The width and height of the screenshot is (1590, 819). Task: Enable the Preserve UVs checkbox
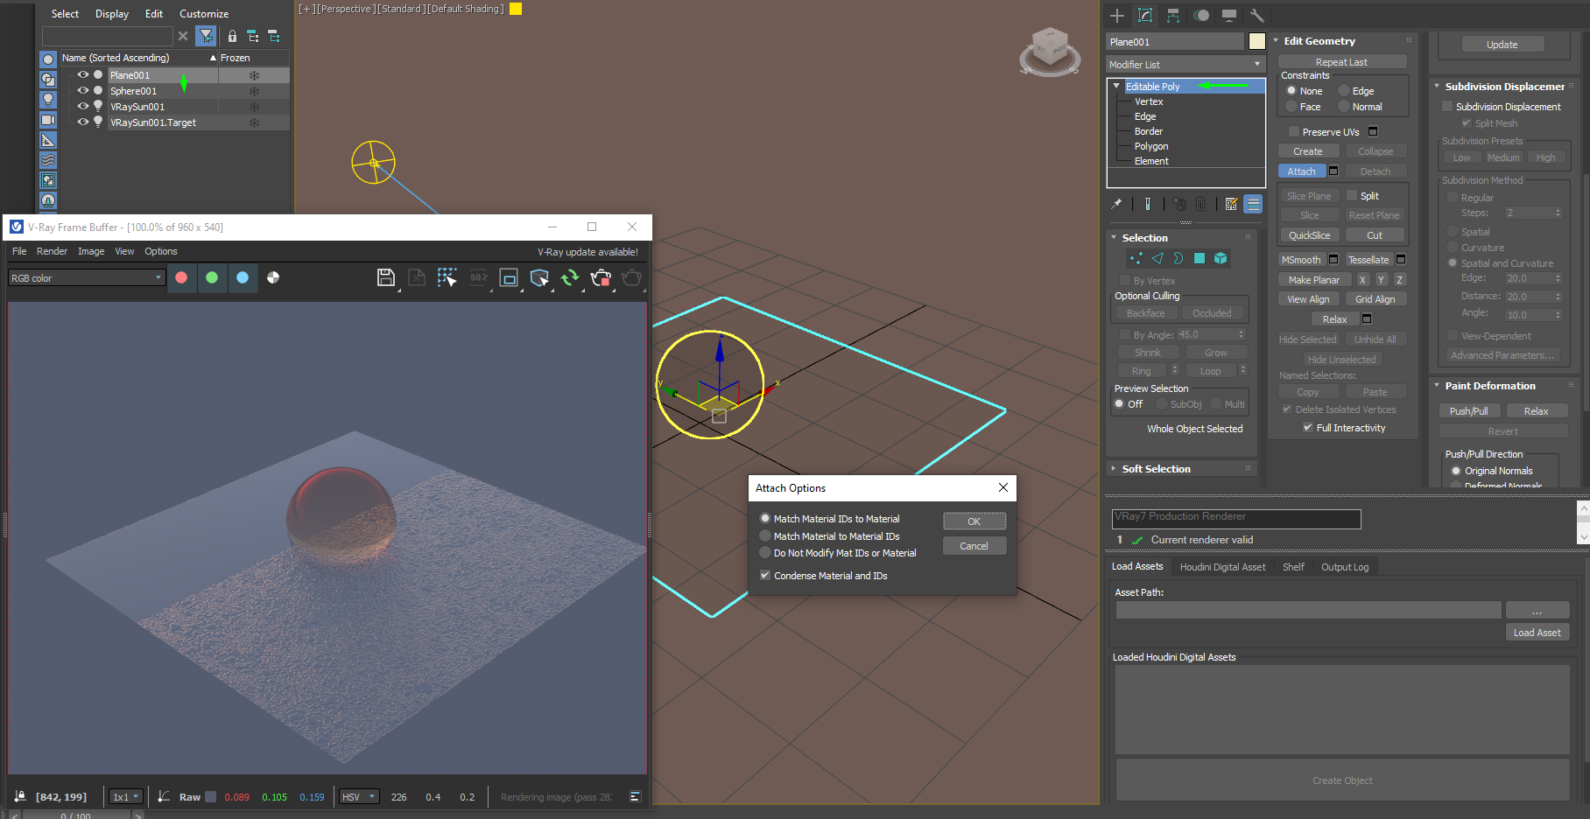pyautogui.click(x=1294, y=132)
